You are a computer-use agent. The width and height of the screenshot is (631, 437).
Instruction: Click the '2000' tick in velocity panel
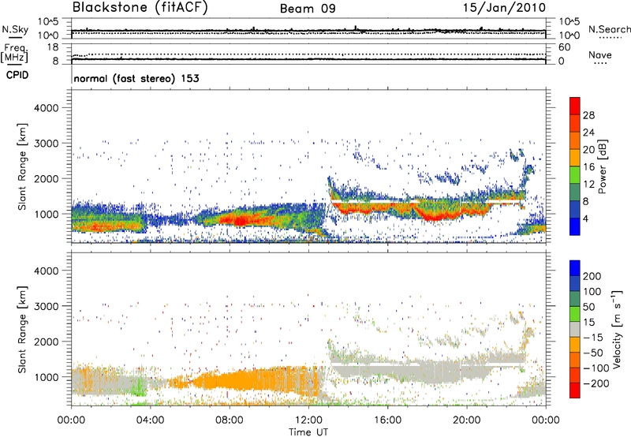pos(46,342)
